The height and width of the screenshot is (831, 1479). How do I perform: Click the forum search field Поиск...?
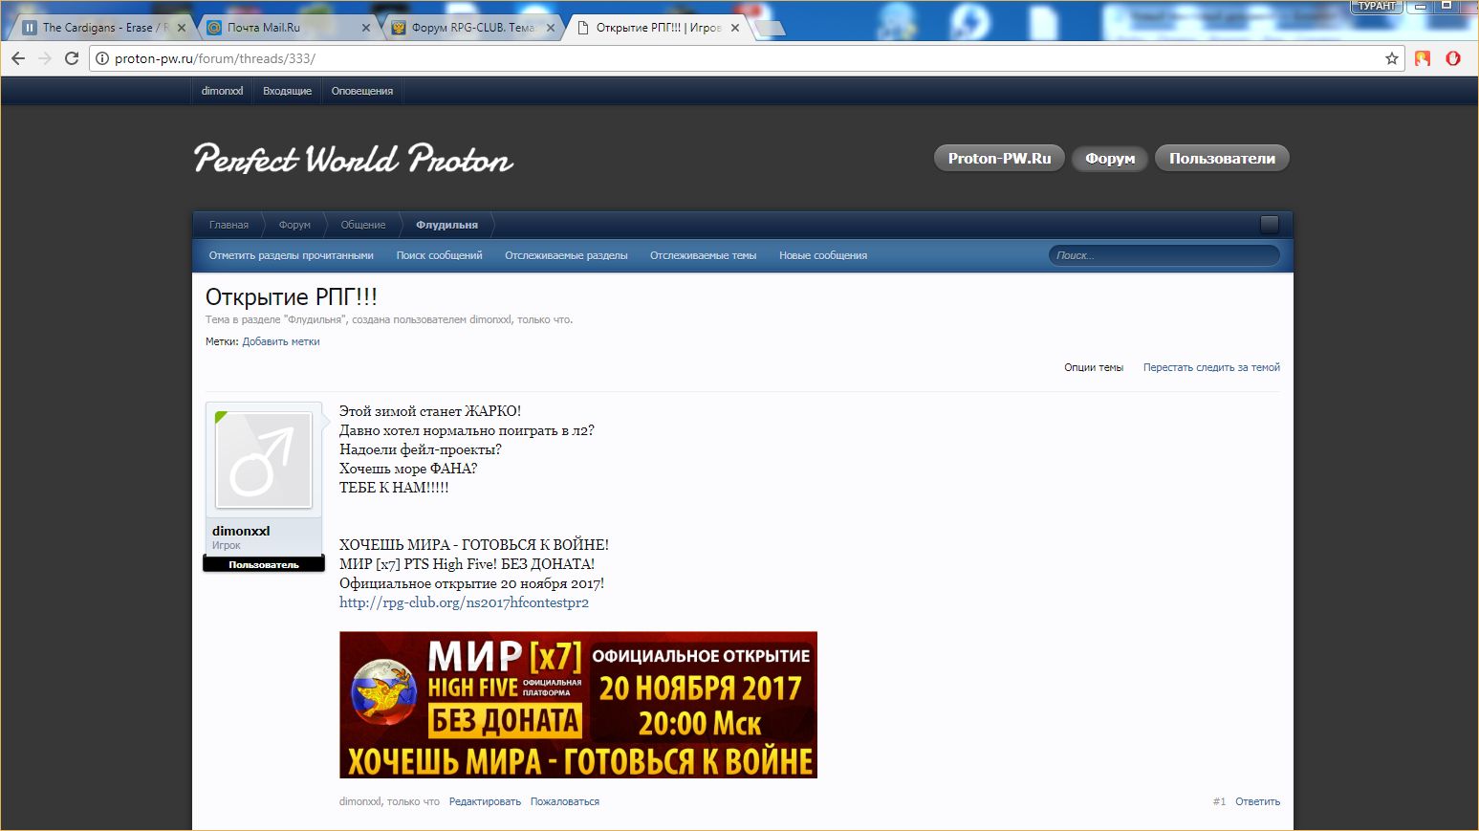pos(1164,255)
